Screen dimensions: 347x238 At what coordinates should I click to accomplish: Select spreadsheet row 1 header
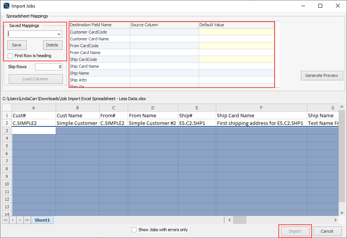click(7, 115)
